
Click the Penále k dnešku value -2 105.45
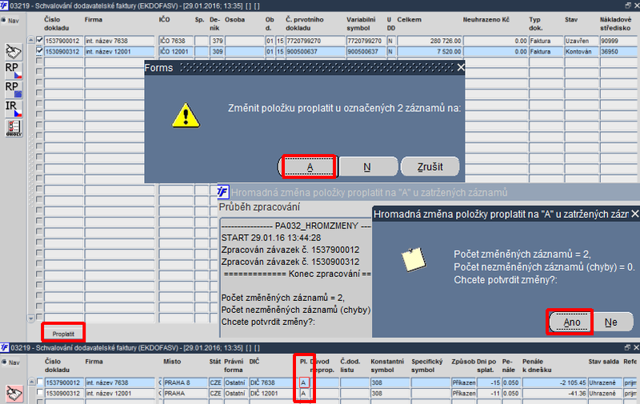[554, 382]
